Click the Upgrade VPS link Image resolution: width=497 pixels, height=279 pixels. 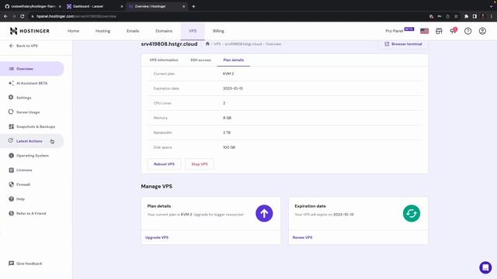[x=157, y=238]
